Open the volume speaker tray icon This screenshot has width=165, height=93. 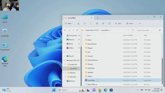click(x=149, y=90)
